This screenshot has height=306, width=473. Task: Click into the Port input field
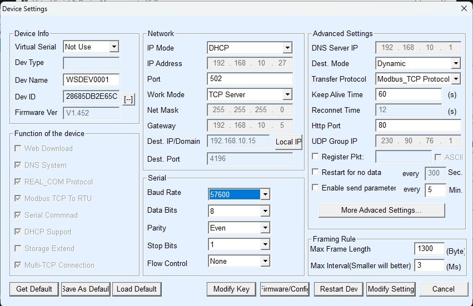pyautogui.click(x=249, y=79)
